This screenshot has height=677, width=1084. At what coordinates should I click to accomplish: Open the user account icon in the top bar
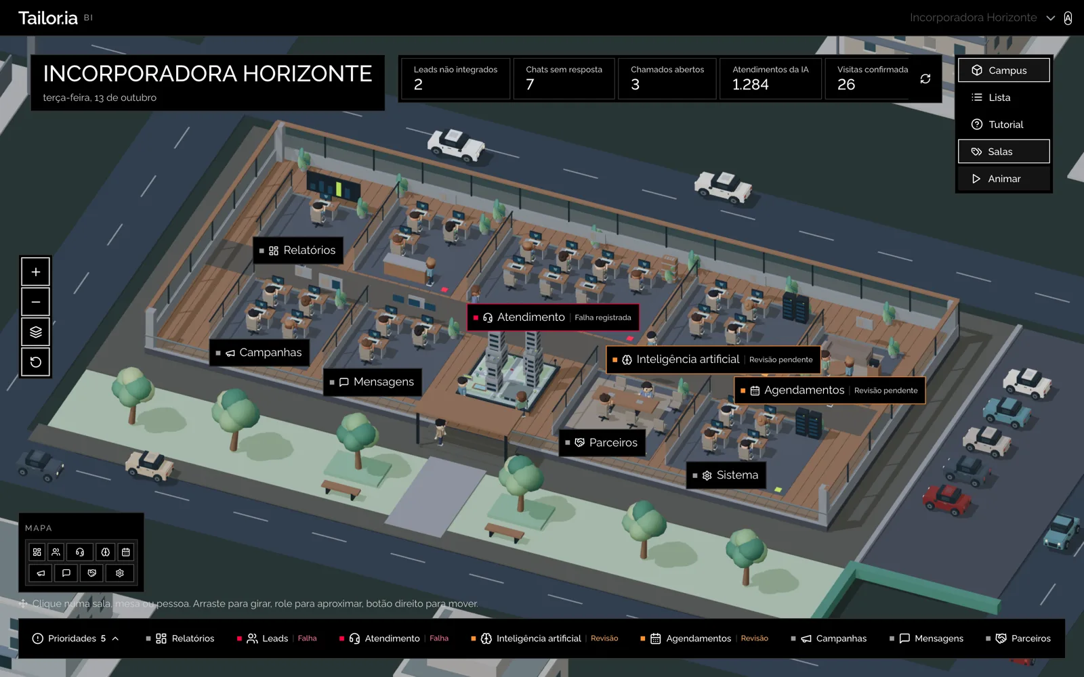[1068, 18]
